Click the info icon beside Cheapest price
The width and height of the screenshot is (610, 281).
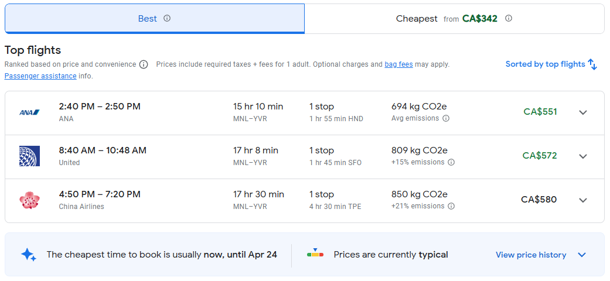[509, 18]
